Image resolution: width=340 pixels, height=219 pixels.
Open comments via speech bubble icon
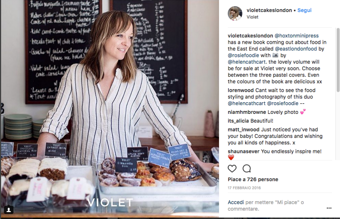pyautogui.click(x=247, y=169)
